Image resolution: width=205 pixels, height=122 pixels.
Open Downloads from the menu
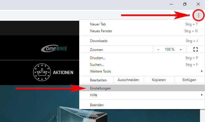click(142, 41)
